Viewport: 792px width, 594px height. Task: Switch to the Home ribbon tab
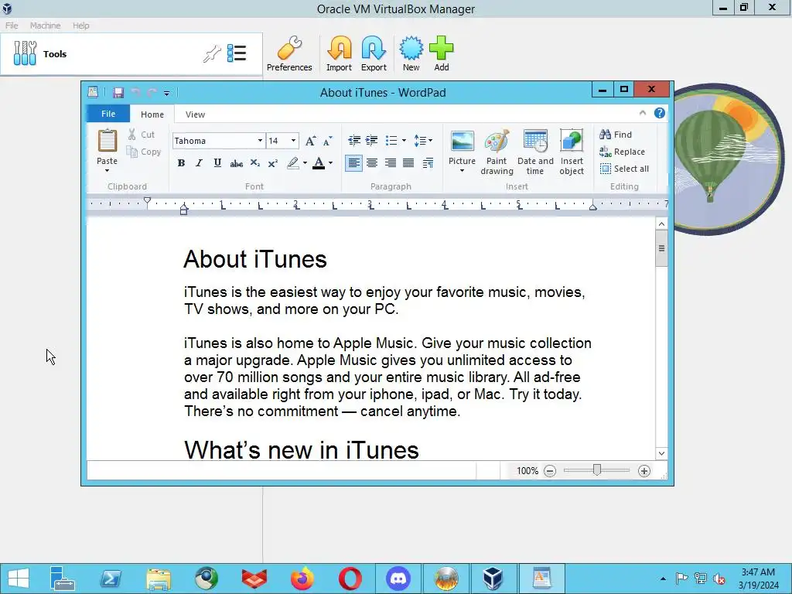pyautogui.click(x=152, y=114)
